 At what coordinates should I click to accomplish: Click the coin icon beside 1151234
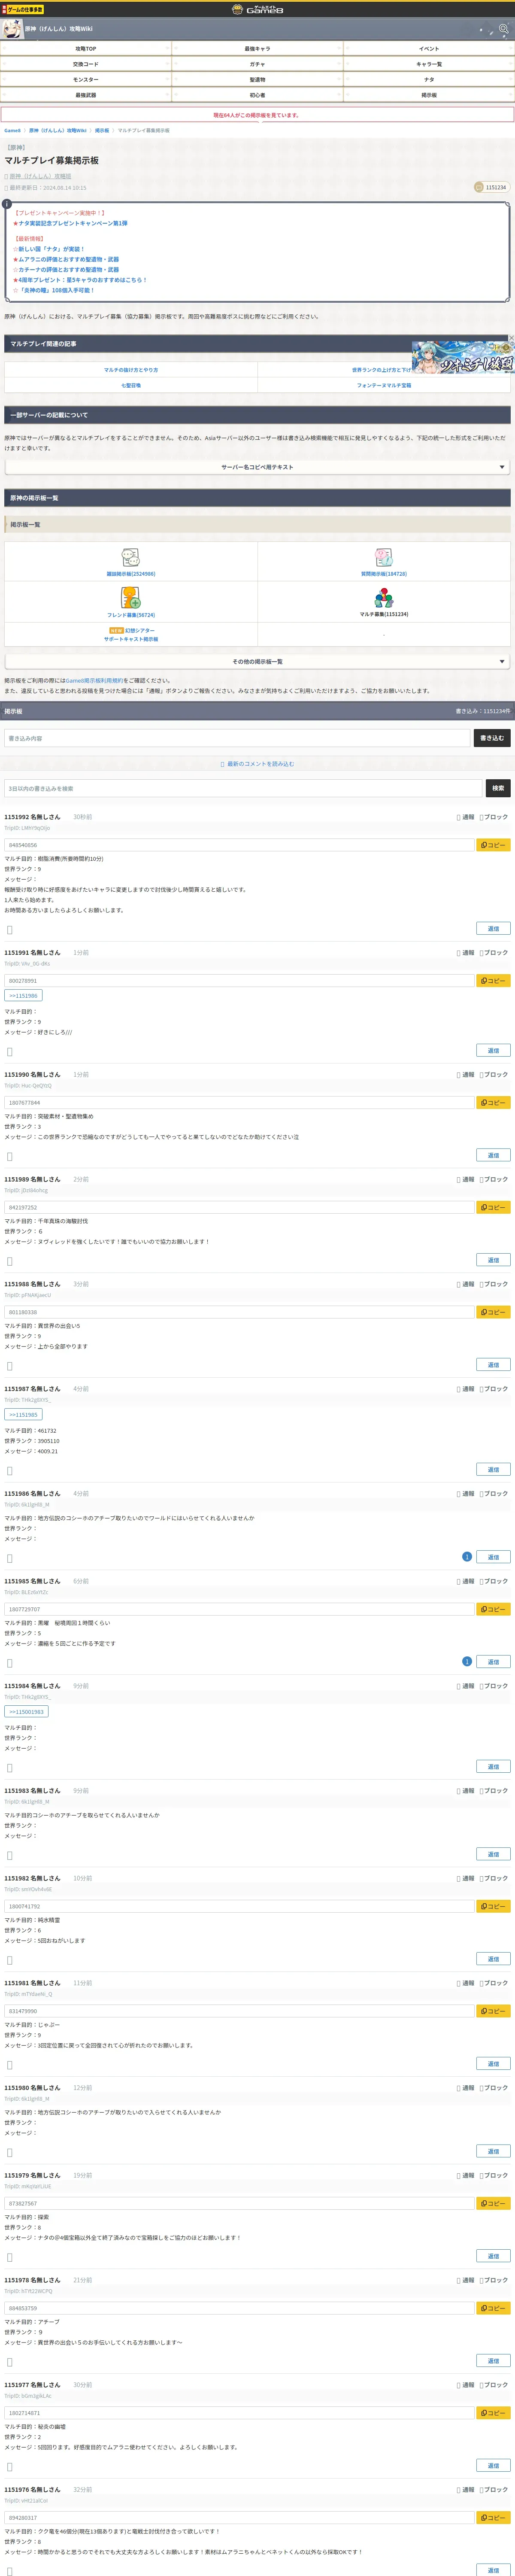[x=479, y=187]
